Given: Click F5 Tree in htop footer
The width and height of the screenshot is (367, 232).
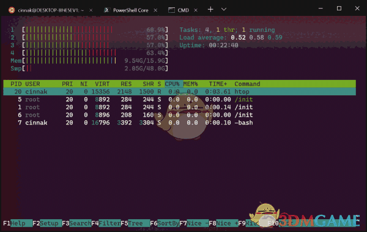Looking at the screenshot, I should [x=135, y=223].
